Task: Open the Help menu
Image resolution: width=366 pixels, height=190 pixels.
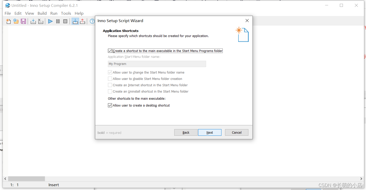Action: click(x=79, y=13)
